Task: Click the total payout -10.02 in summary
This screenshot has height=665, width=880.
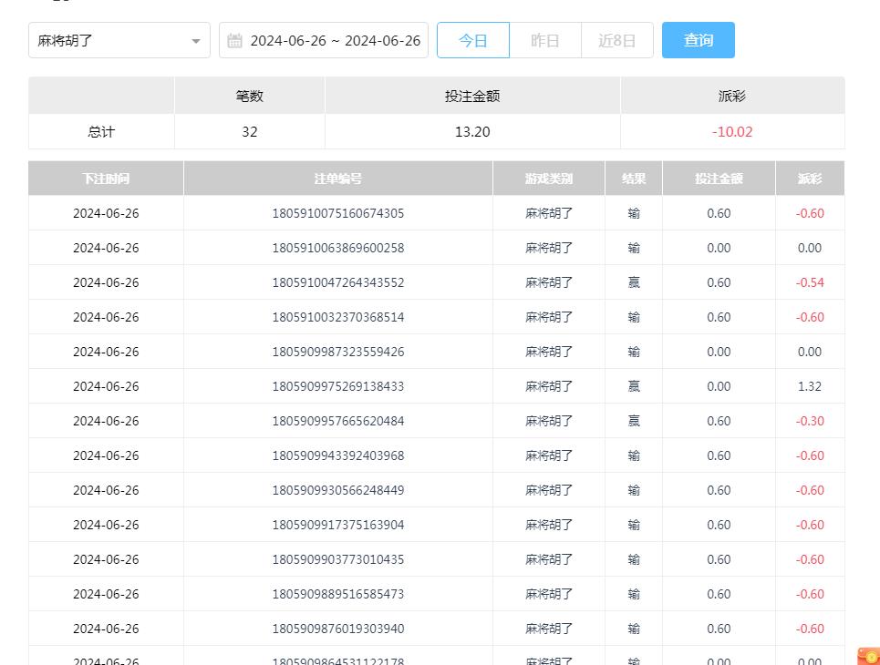Action: [732, 131]
